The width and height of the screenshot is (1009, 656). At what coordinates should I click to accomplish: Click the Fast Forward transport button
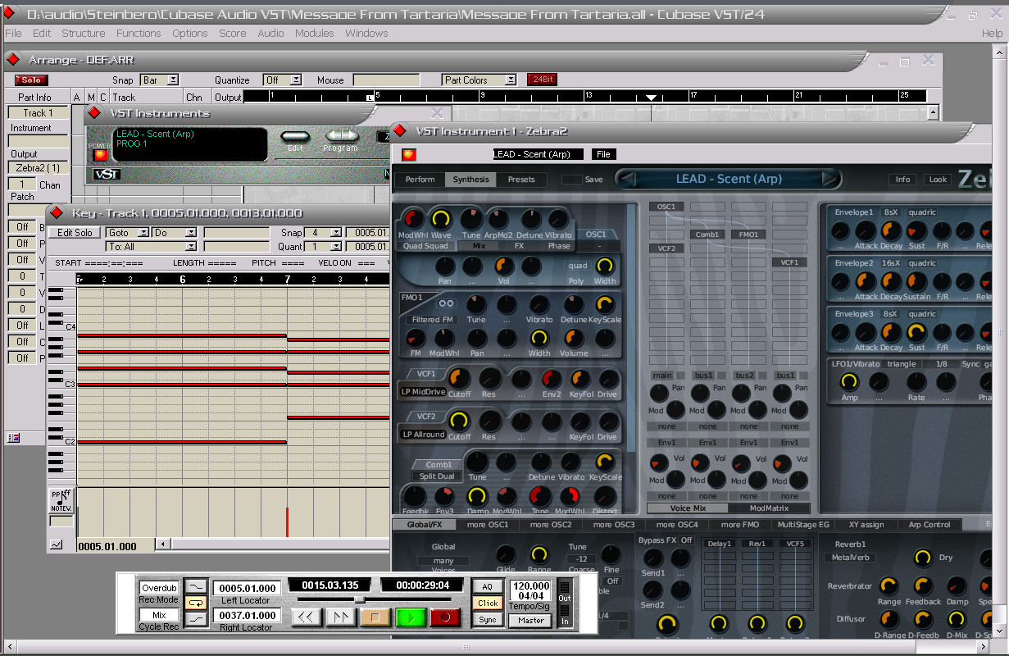[340, 617]
